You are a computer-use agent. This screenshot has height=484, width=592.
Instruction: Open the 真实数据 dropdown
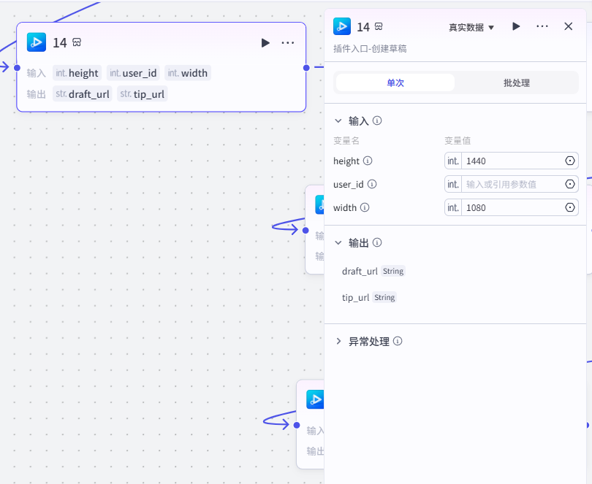(x=471, y=28)
